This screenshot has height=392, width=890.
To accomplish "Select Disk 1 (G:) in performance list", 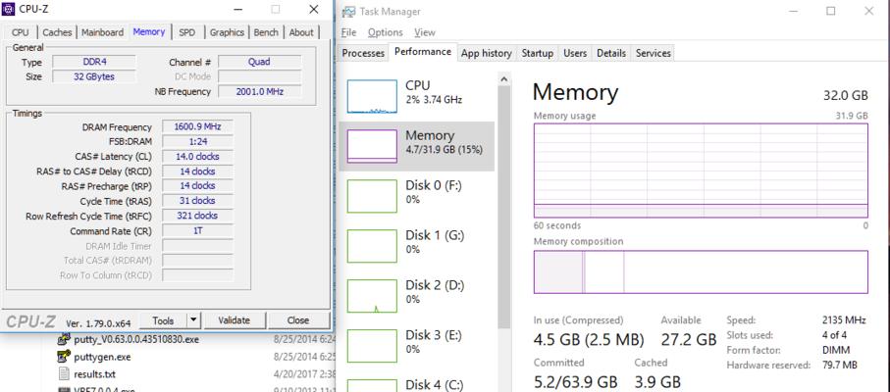I will (417, 246).
